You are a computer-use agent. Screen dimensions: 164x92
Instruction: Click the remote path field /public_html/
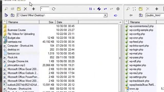coord(155,15)
